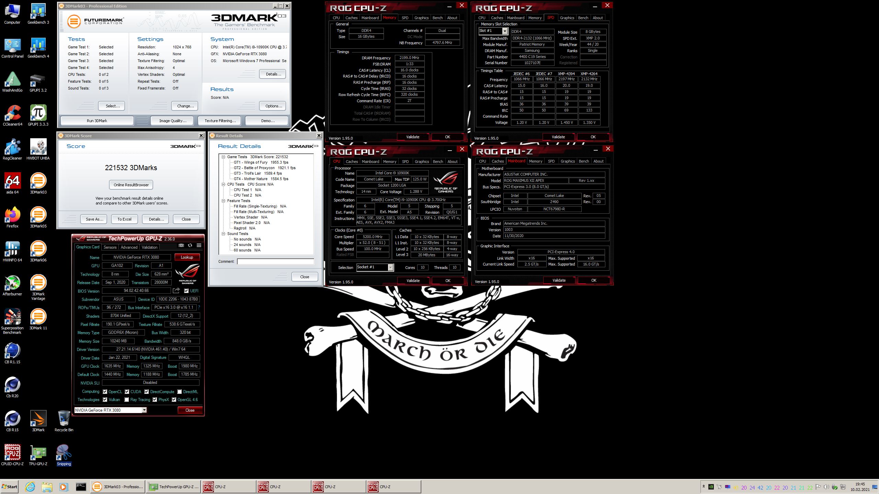Toggle the UEFI checkbox in GPU-Z
The image size is (879, 494).
(186, 291)
